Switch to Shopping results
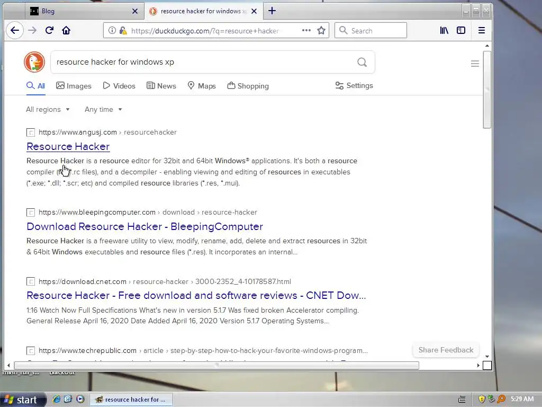542x407 pixels. point(248,86)
